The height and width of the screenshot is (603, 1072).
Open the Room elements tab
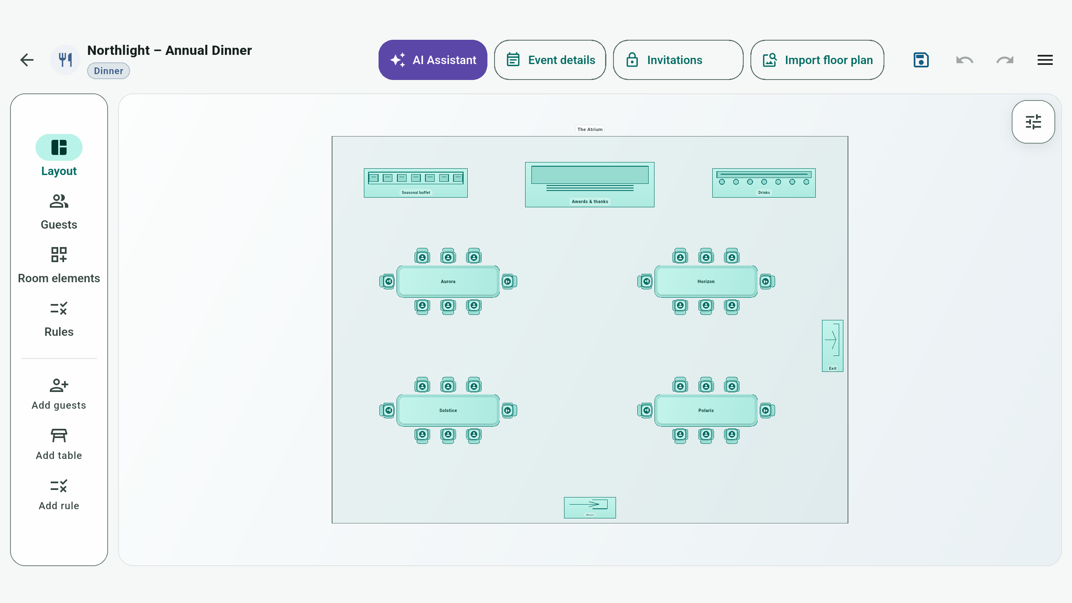[x=59, y=265]
